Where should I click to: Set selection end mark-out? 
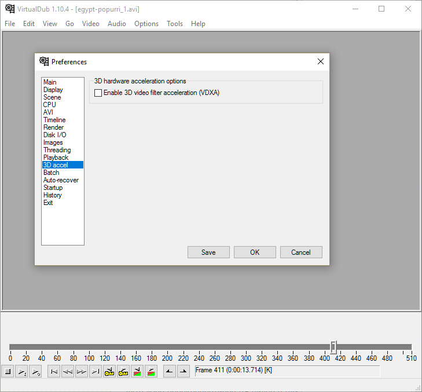(x=184, y=372)
